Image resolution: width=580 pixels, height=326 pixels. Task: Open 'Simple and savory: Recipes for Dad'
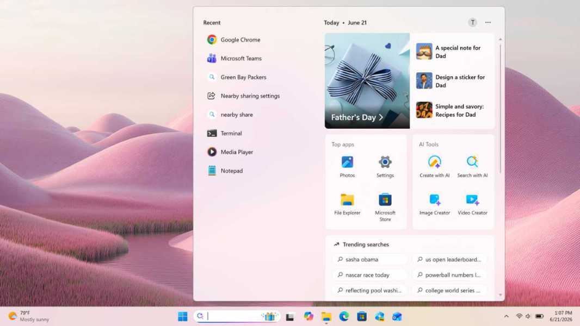click(452, 110)
